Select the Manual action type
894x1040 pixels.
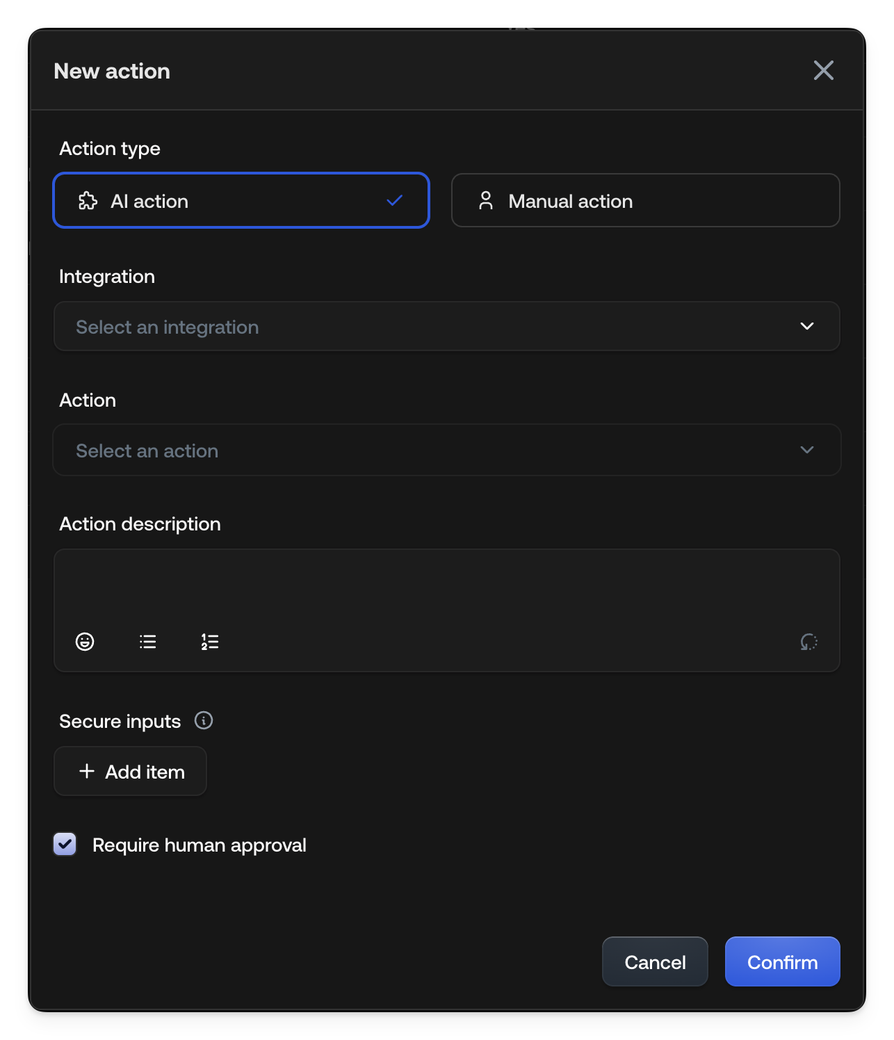point(645,200)
